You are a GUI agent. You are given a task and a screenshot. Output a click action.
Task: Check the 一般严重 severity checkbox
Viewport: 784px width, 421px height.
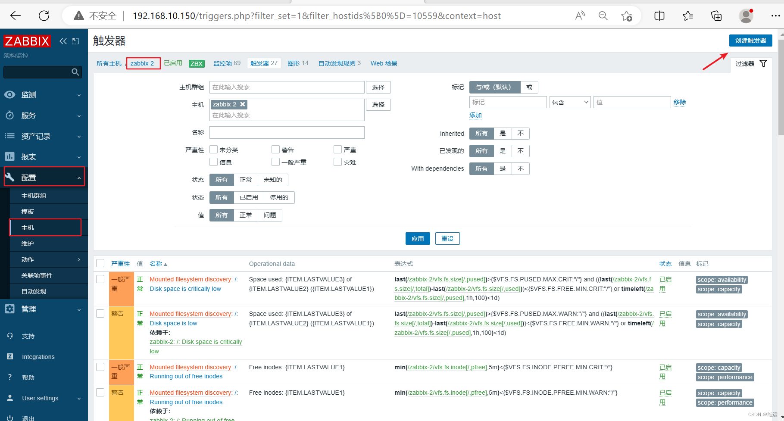coord(275,162)
